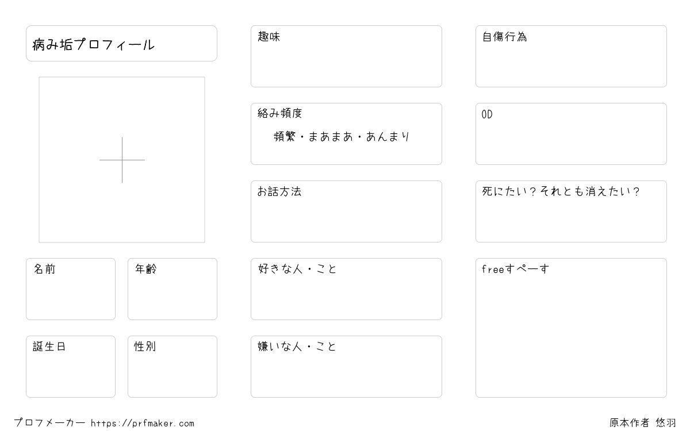Click the 病み垢プロフィール title box

tap(121, 43)
